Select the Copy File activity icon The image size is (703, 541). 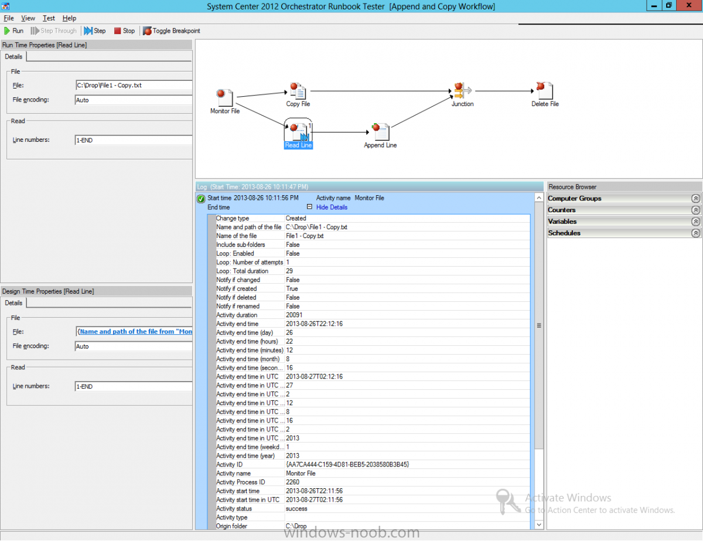[x=298, y=91]
